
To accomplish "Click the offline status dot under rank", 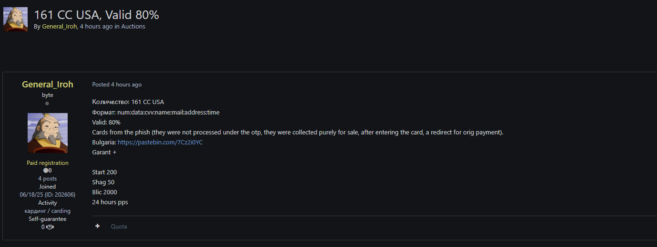I will [47, 103].
